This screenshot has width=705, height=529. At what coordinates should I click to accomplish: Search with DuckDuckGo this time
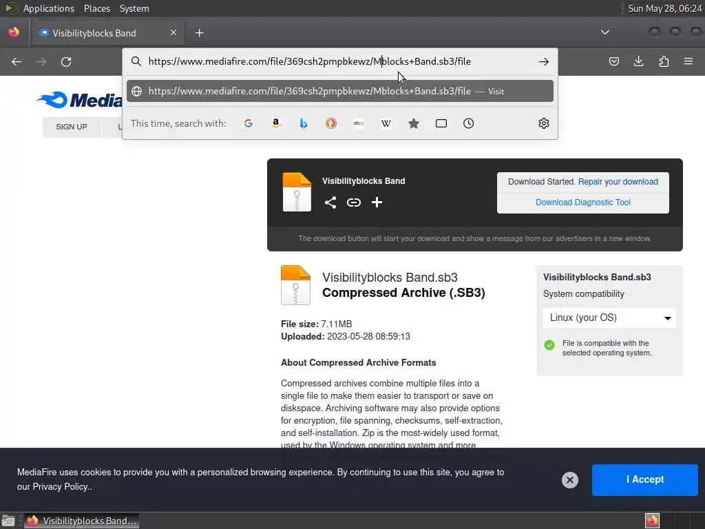pos(331,123)
